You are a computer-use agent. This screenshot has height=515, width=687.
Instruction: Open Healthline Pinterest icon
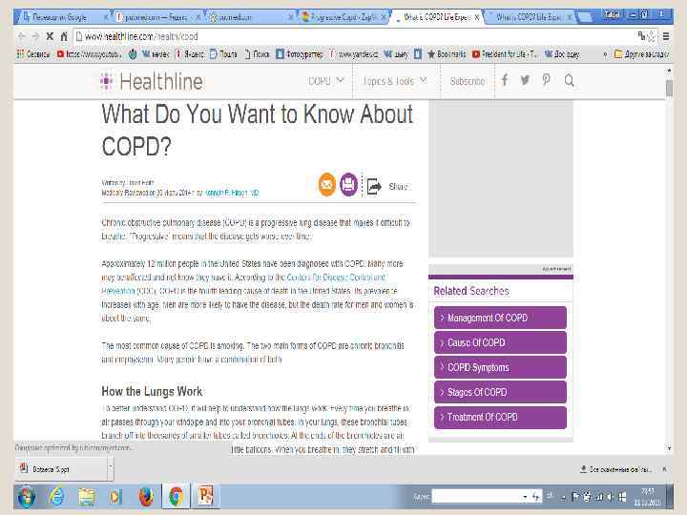coord(546,80)
